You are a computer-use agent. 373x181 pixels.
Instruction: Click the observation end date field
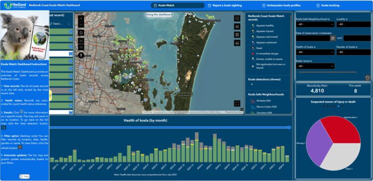(357, 38)
